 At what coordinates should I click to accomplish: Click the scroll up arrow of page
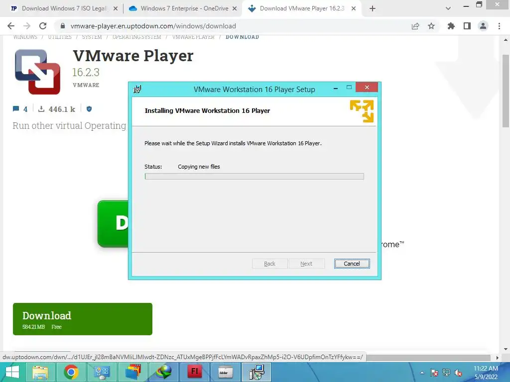click(506, 40)
